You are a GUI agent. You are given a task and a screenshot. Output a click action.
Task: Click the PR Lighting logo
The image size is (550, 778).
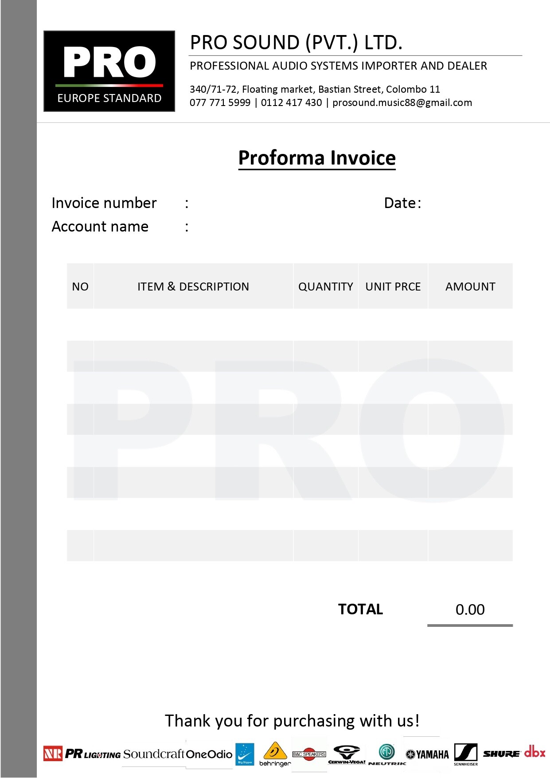pyautogui.click(x=93, y=754)
